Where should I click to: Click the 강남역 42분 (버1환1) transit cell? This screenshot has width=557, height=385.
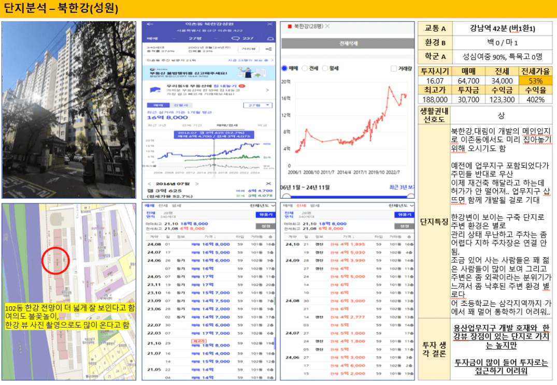click(x=502, y=28)
